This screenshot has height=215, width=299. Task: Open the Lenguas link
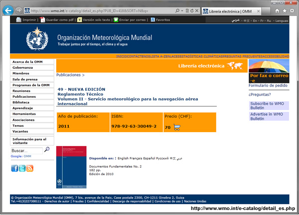pyautogui.click(x=282, y=20)
